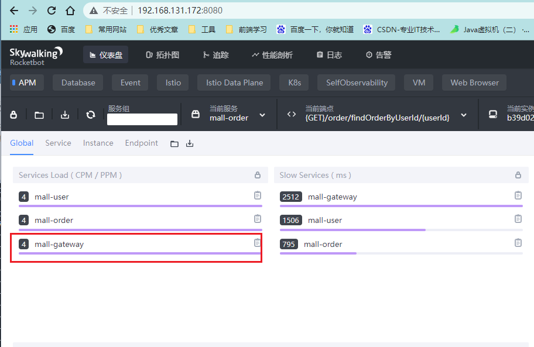Select the Istio dashboard tab

(173, 83)
